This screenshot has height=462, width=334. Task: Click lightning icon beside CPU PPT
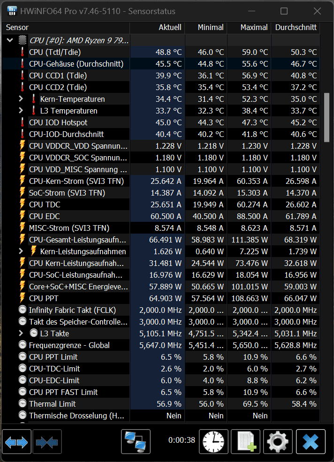coord(23,298)
